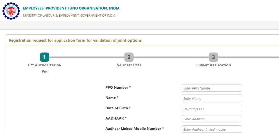
Task: Select step 1 badge in progress tracker
Action: click(44, 57)
